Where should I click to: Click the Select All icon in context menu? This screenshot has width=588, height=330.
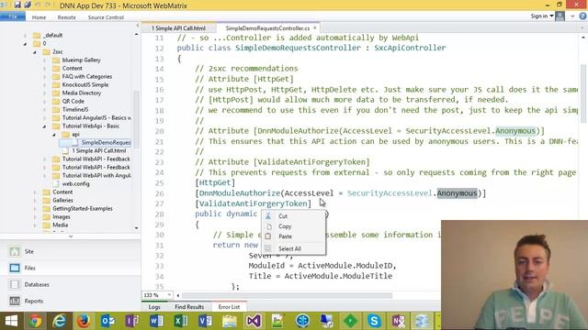pyautogui.click(x=267, y=248)
